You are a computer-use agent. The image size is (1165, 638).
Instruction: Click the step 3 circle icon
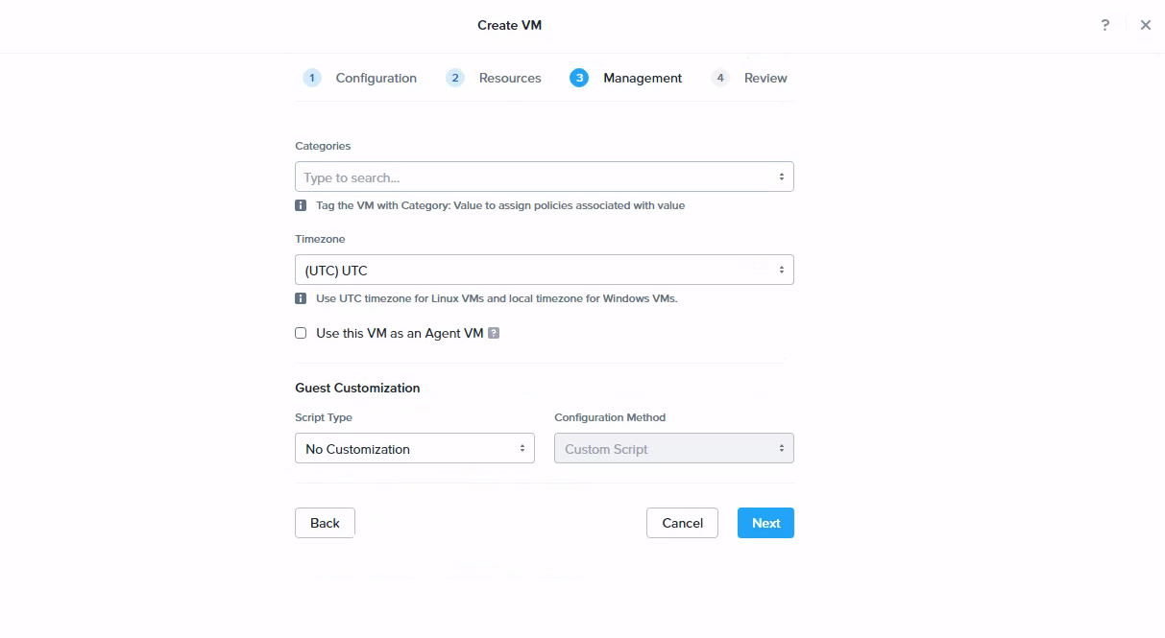pyautogui.click(x=578, y=79)
